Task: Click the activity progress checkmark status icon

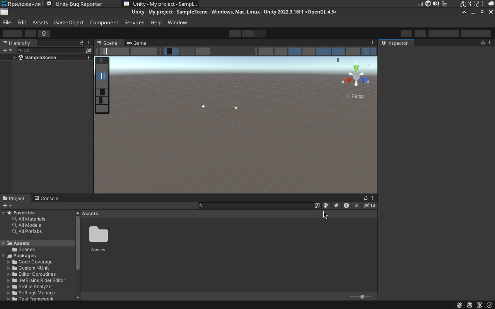Action: (x=490, y=305)
